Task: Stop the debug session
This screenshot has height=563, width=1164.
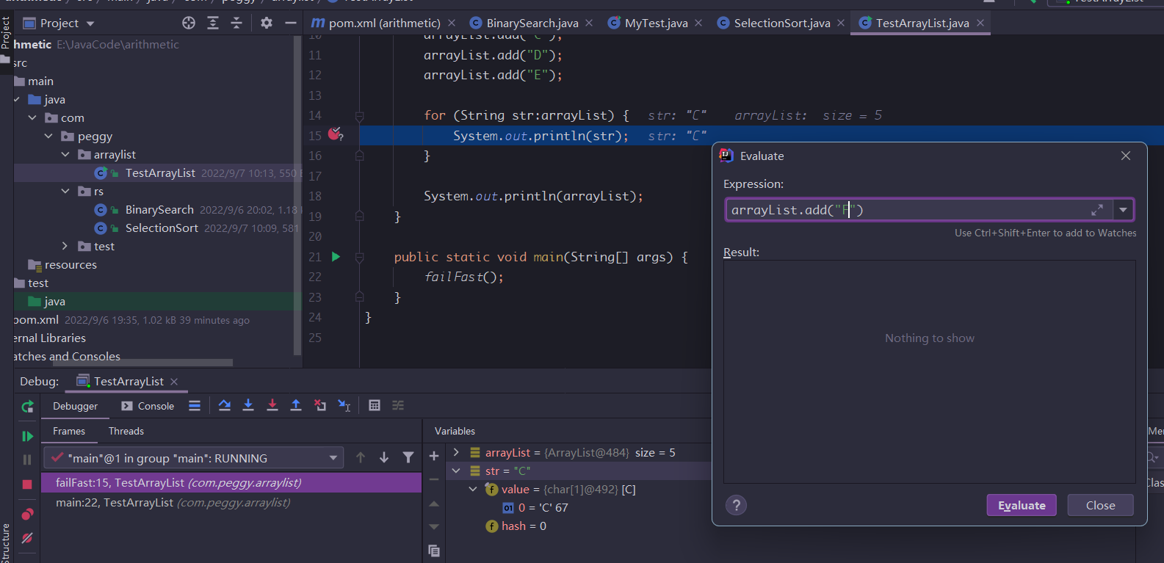Action: point(27,484)
